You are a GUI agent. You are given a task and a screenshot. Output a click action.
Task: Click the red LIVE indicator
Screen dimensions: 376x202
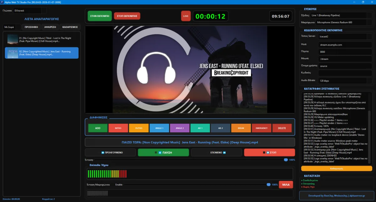[186, 16]
